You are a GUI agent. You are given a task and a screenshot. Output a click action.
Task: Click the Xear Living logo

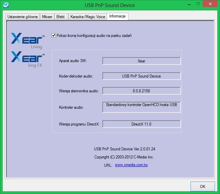tap(28, 41)
